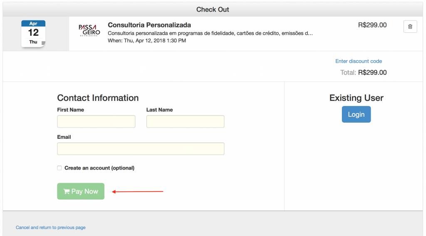Click the item price R$299.00
This screenshot has width=426, height=236.
[x=372, y=25]
